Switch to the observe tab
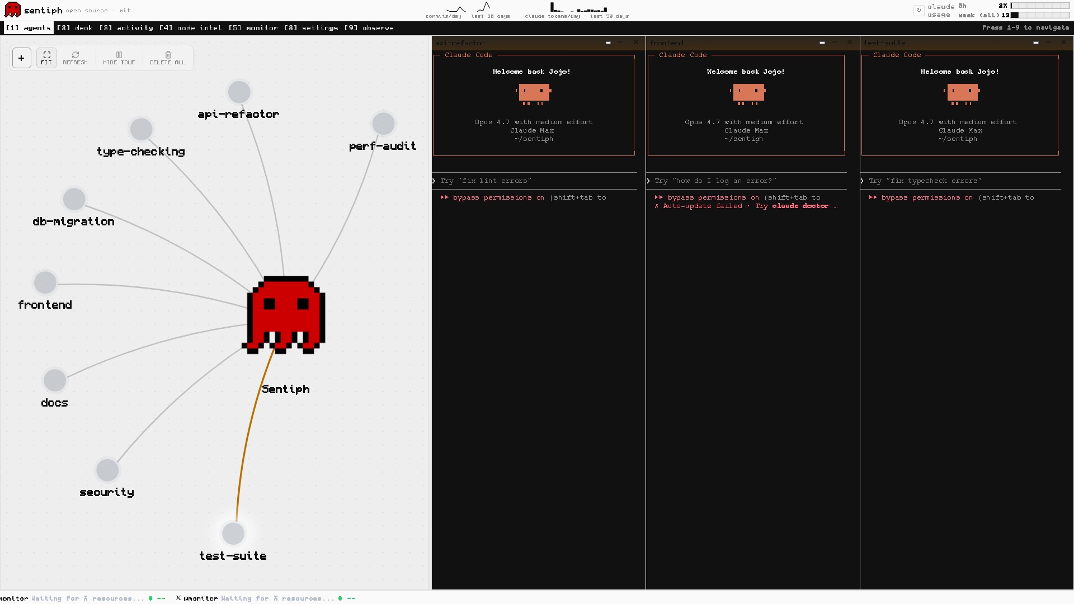Image resolution: width=1074 pixels, height=604 pixels. pos(369,28)
